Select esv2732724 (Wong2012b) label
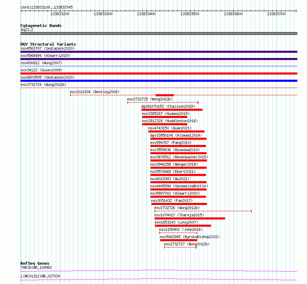Screen dimensions: 307x284 pyautogui.click(x=43, y=85)
